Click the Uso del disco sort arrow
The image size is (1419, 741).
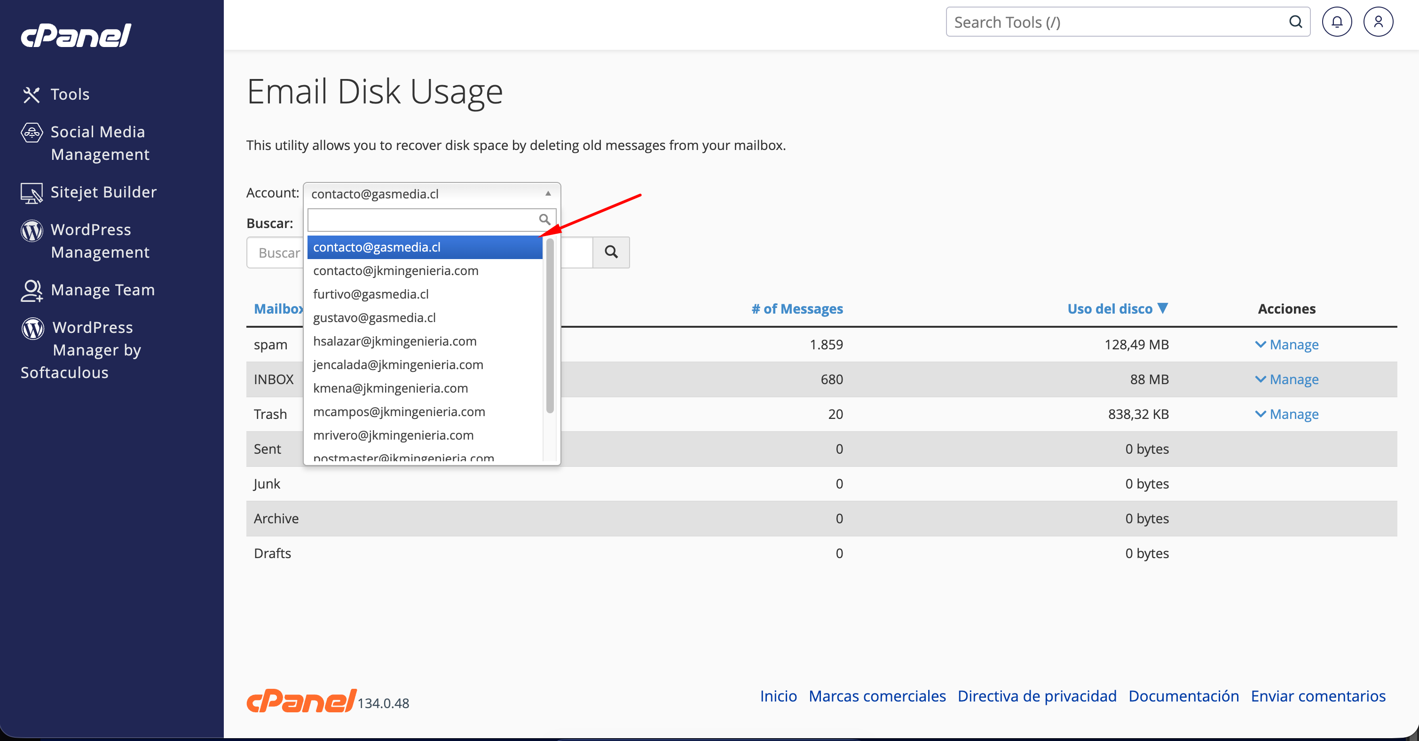[1163, 308]
